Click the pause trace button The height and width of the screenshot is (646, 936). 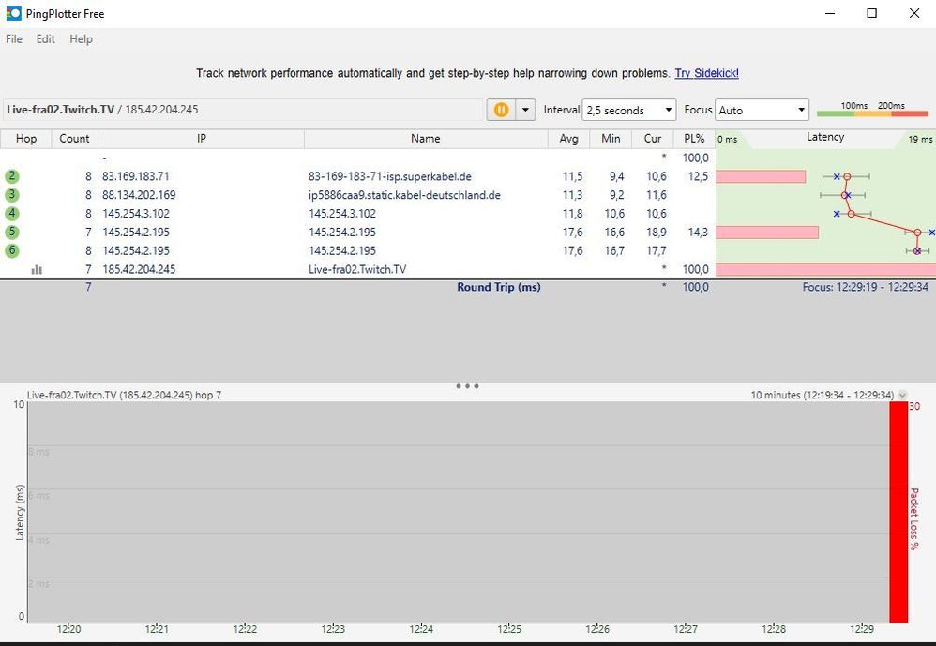(x=502, y=110)
